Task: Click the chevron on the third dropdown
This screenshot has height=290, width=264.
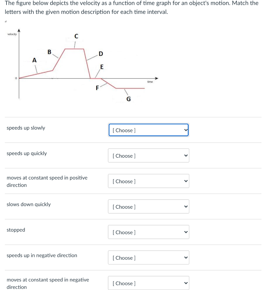Action: click(186, 181)
